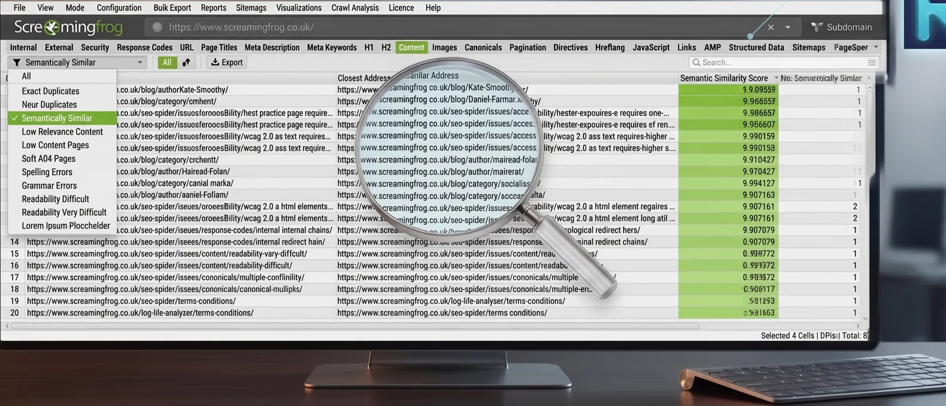The height and width of the screenshot is (406, 946).
Task: Click the No. Semantically Similar column header
Action: point(821,78)
